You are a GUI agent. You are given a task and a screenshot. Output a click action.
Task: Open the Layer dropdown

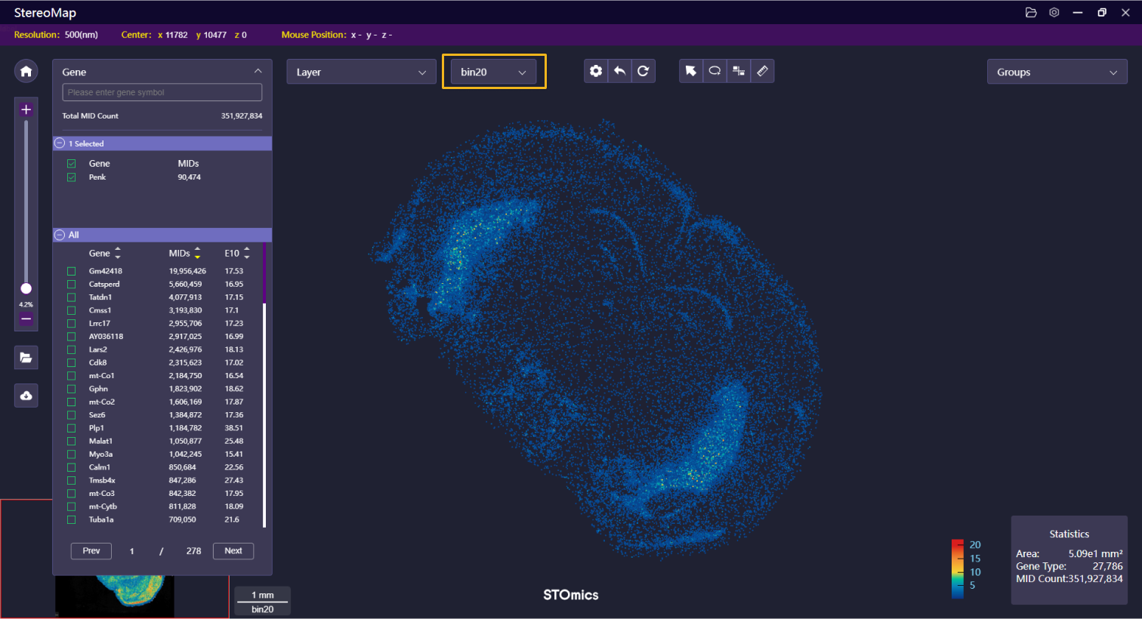(361, 72)
